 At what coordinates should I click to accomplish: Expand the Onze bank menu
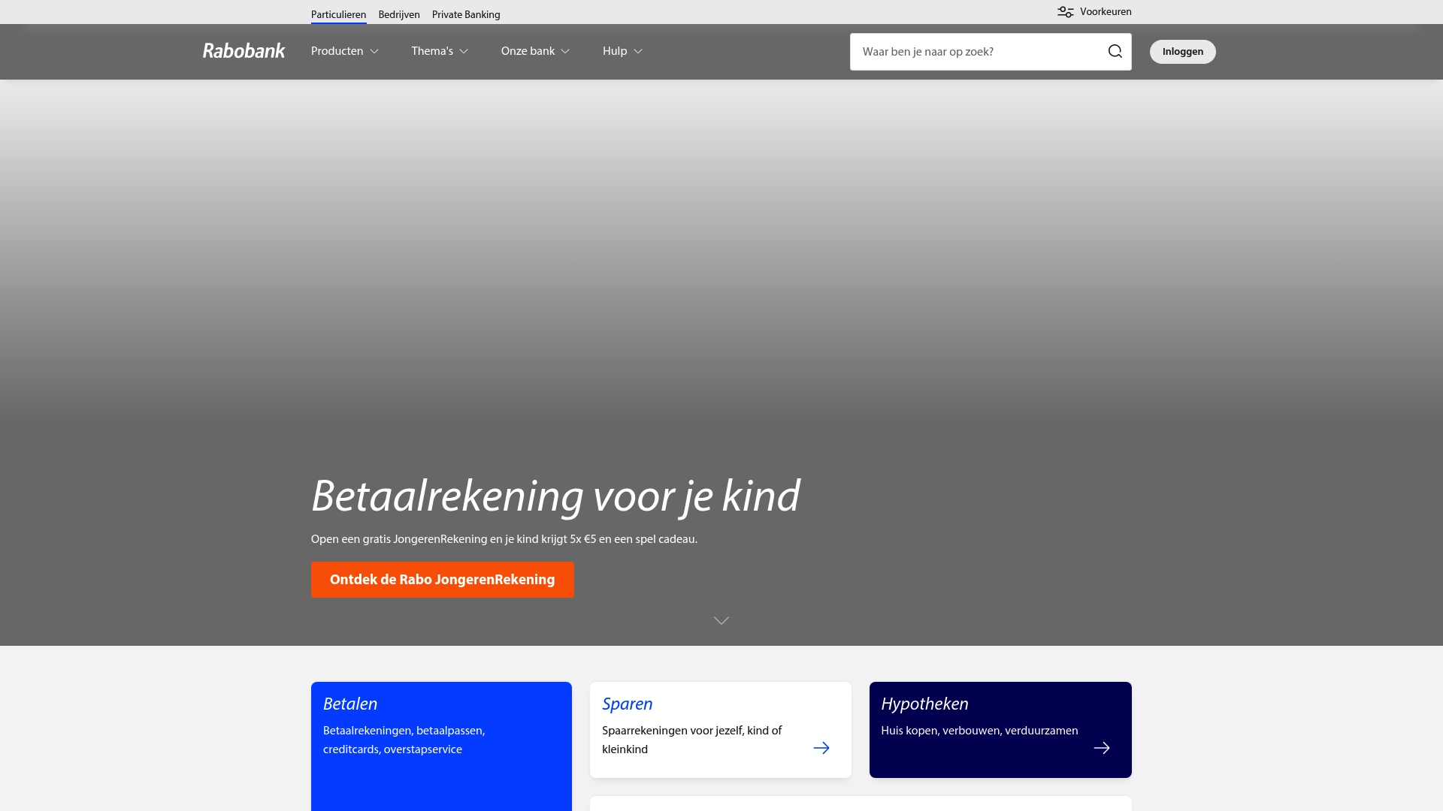coord(534,51)
